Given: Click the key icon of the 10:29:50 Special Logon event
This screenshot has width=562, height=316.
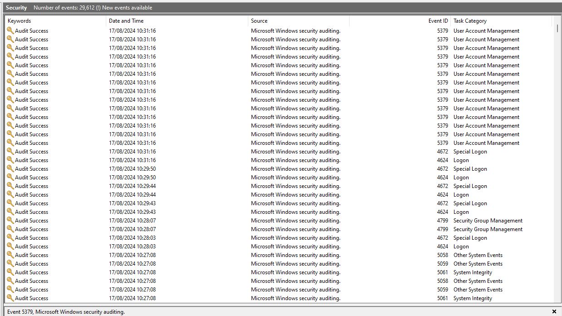Looking at the screenshot, I should pyautogui.click(x=10, y=168).
